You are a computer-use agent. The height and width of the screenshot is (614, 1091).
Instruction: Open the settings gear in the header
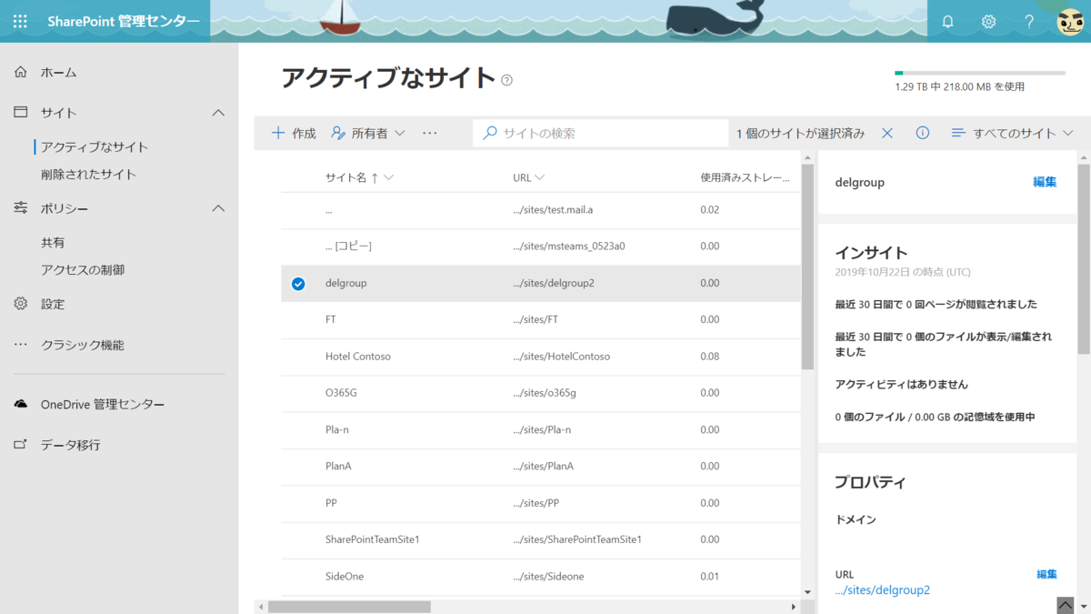coord(989,22)
